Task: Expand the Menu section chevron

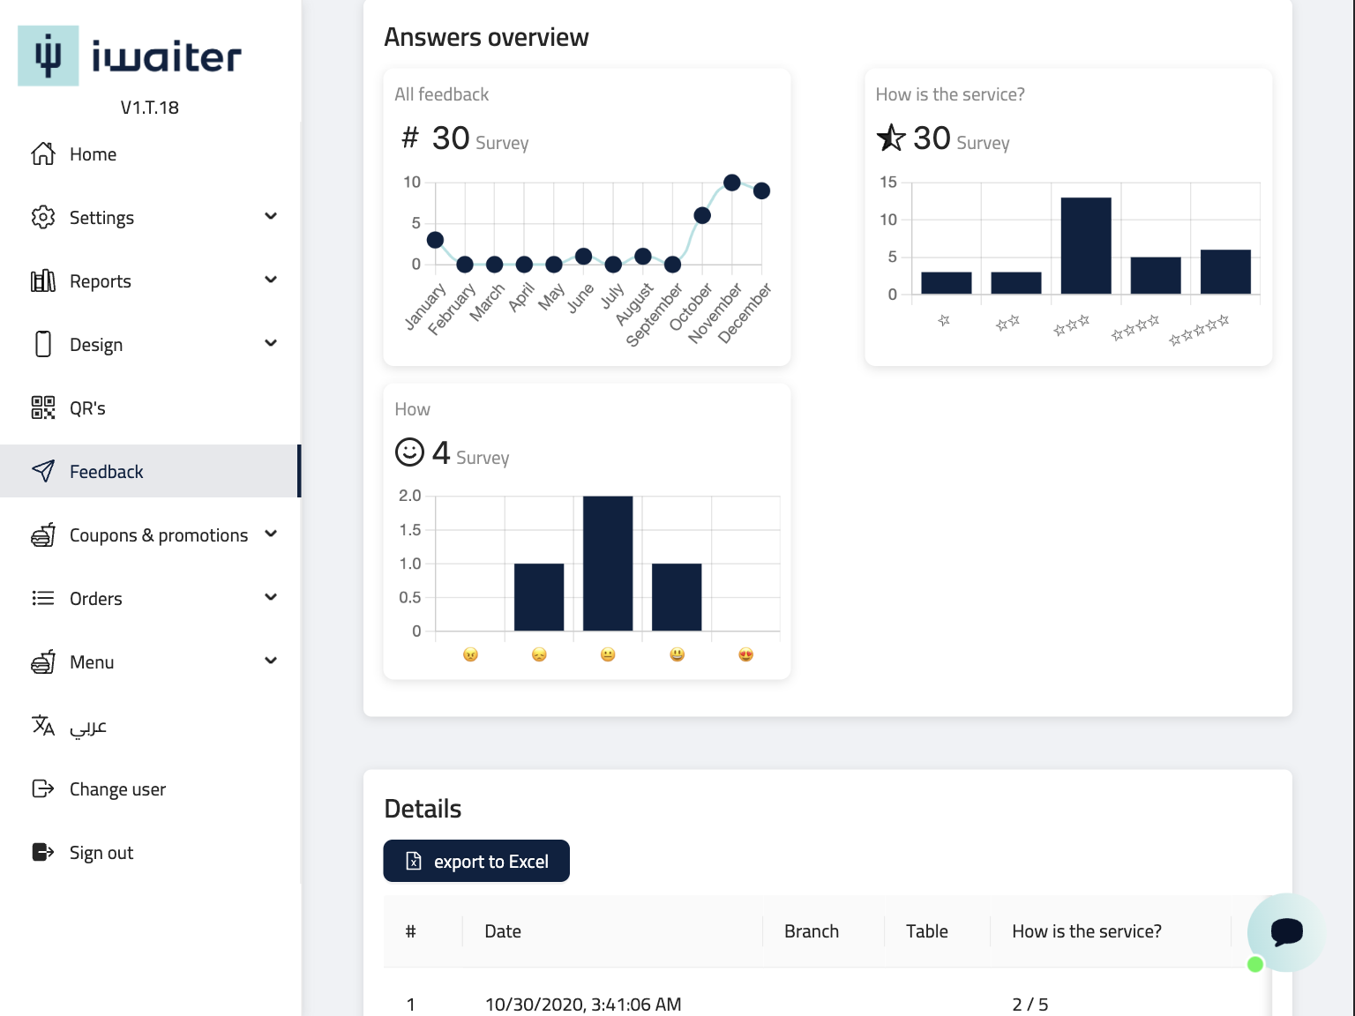Action: [271, 661]
